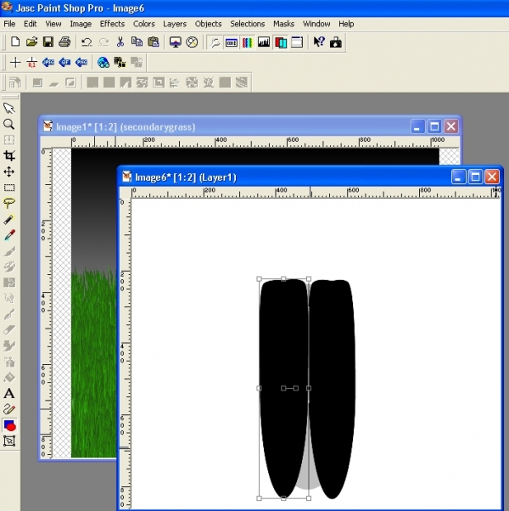Click the Print icon
Image resolution: width=509 pixels, height=511 pixels.
click(64, 42)
